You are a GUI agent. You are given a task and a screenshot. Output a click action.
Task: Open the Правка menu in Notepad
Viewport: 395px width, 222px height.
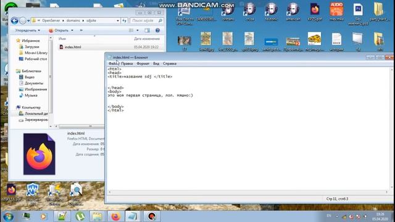[127, 64]
